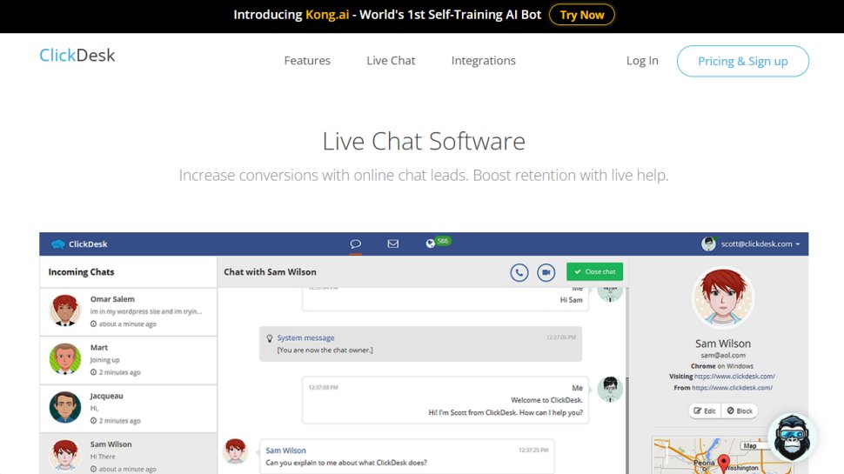844x474 pixels.
Task: Click the Log In link
Action: click(642, 61)
